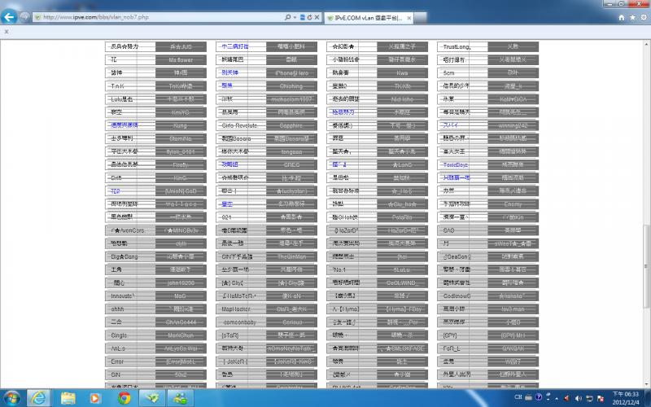Launch Windows Media Player from taskbar
The width and height of the screenshot is (651, 407).
coord(95,398)
